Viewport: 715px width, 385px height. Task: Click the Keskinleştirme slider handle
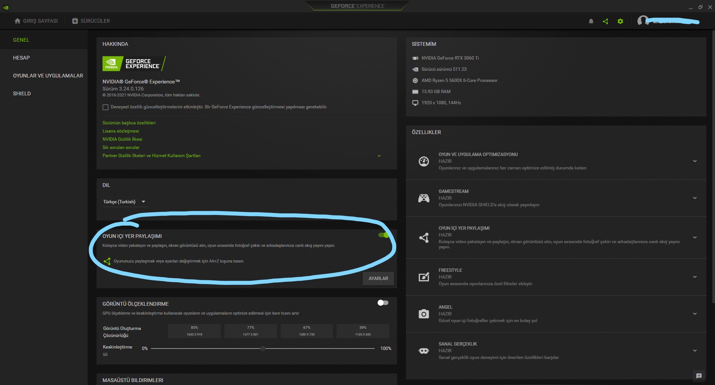pos(263,349)
